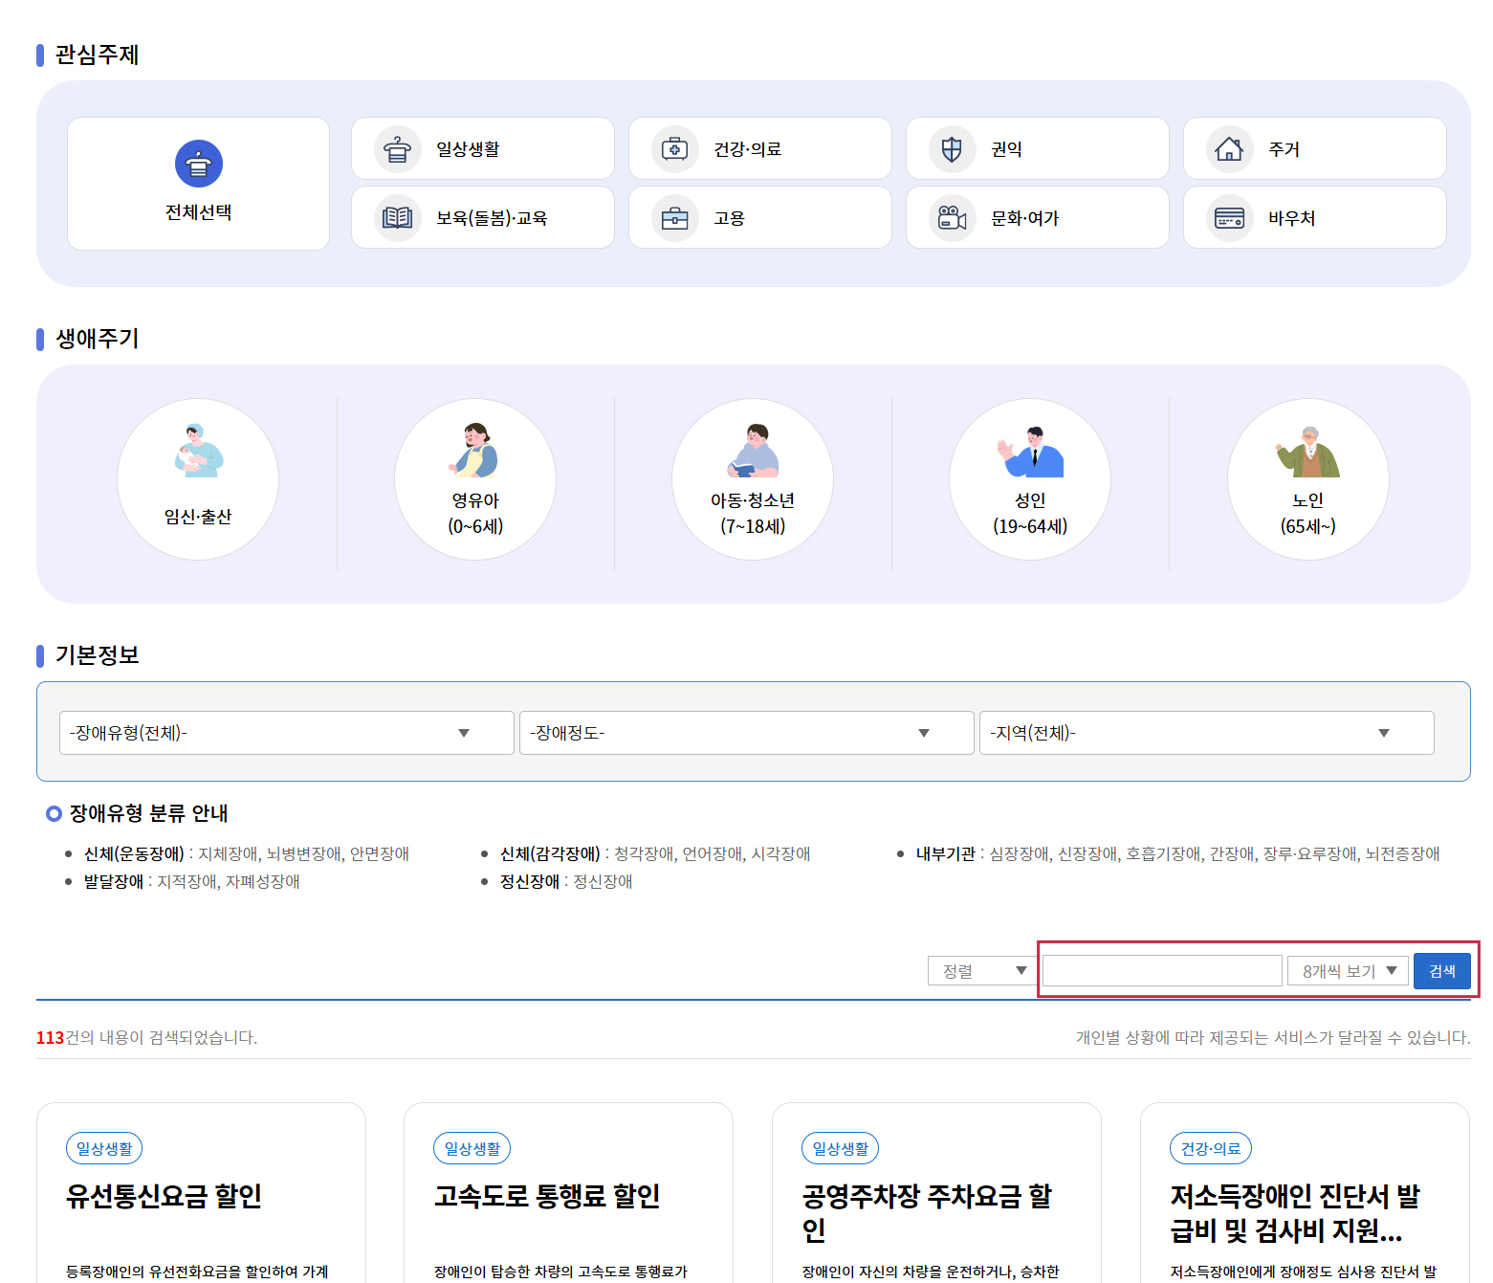This screenshot has height=1283, width=1493.
Task: Focus the search keyword text field
Action: tap(1161, 971)
